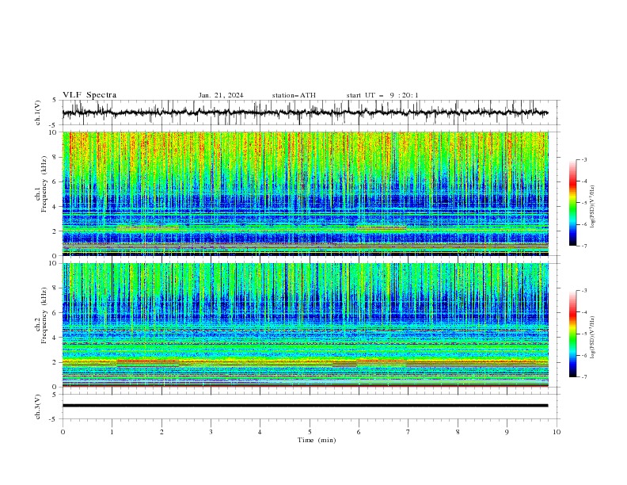Viewport: 627px width, 485px height.
Task: Click the ch.1(V) waveform axis label
Action: point(38,113)
